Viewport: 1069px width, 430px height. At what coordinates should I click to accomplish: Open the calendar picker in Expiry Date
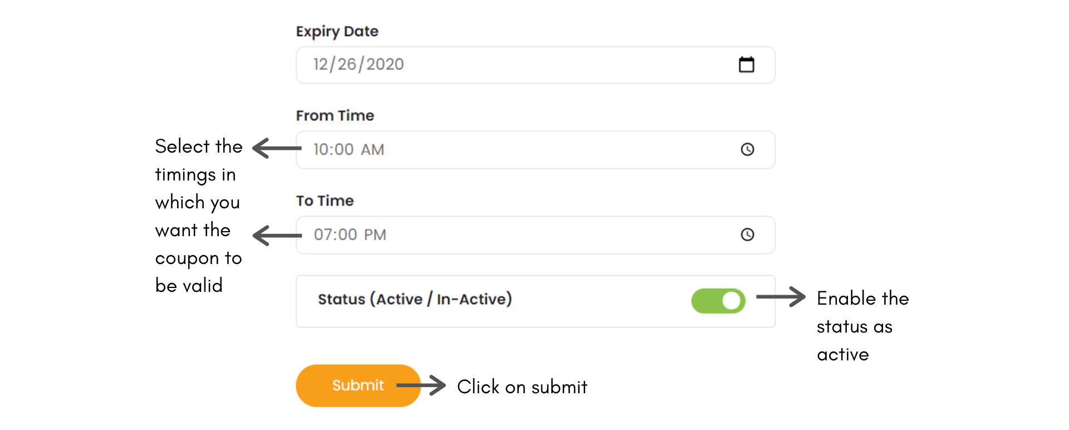click(x=746, y=65)
